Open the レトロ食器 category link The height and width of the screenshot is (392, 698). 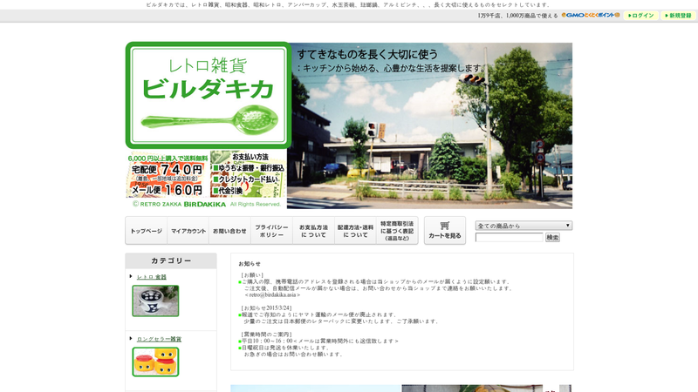click(x=151, y=276)
